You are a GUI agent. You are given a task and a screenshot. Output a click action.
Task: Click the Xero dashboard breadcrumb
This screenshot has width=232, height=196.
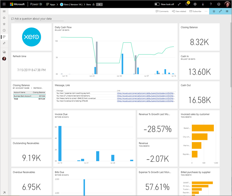click(88, 4)
